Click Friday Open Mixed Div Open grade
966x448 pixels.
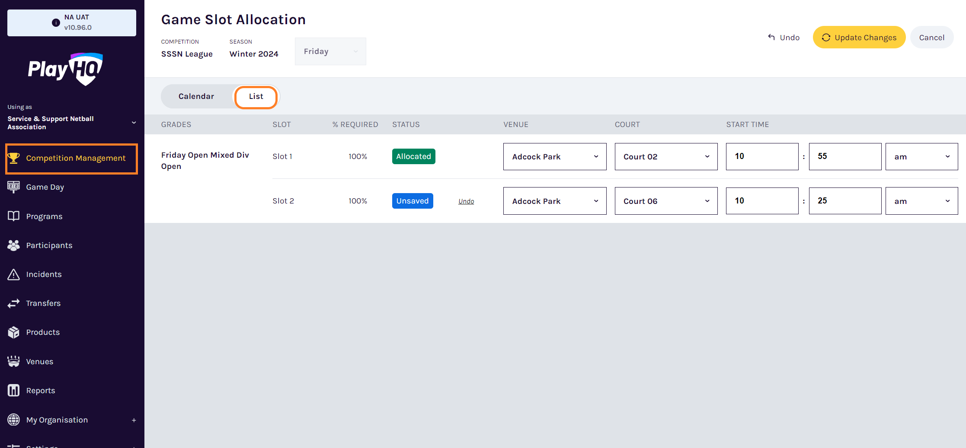pyautogui.click(x=205, y=161)
